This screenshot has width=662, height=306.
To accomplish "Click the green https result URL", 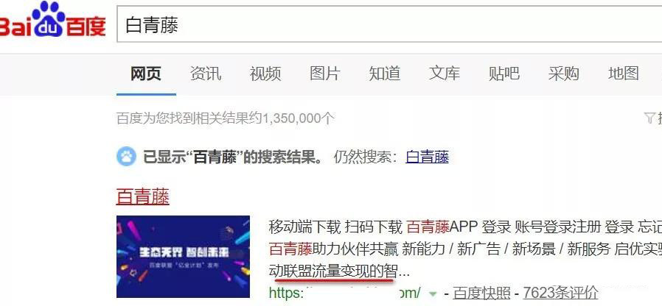I will (x=345, y=292).
